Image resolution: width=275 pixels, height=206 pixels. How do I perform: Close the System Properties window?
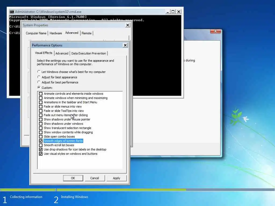[x=128, y=25]
